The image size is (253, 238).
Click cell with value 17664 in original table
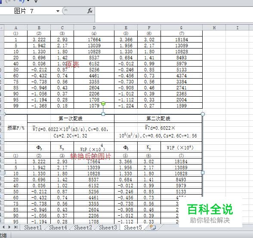94,40
